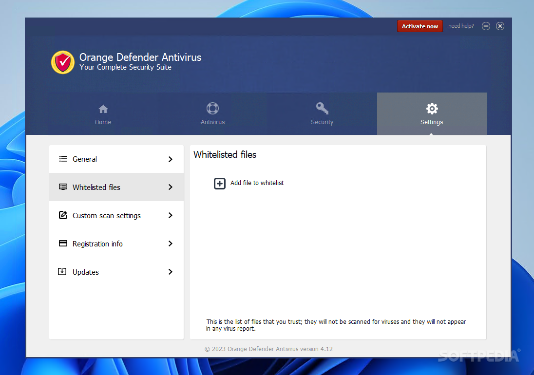Viewport: 534px width, 375px height.
Task: Expand Updates chevron arrow
Action: (170, 272)
